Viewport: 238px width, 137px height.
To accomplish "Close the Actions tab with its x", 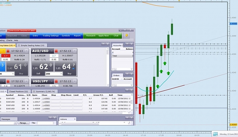I will point(75,119).
